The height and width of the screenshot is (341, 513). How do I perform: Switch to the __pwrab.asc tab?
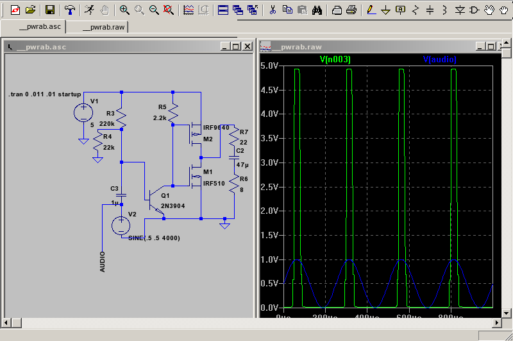tap(33, 26)
